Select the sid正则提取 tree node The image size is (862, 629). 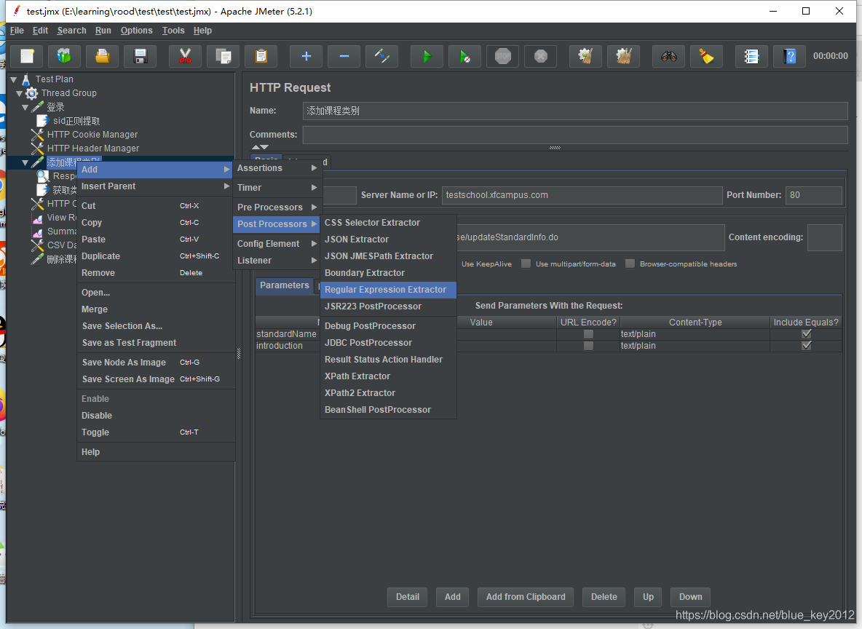point(76,120)
